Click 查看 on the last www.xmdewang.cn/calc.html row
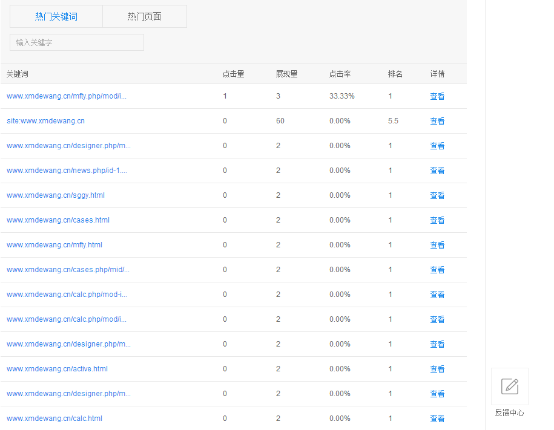The width and height of the screenshot is (554, 430). (437, 418)
